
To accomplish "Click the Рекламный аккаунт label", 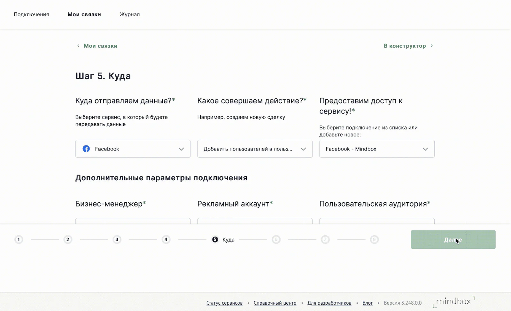I will click(x=235, y=204).
